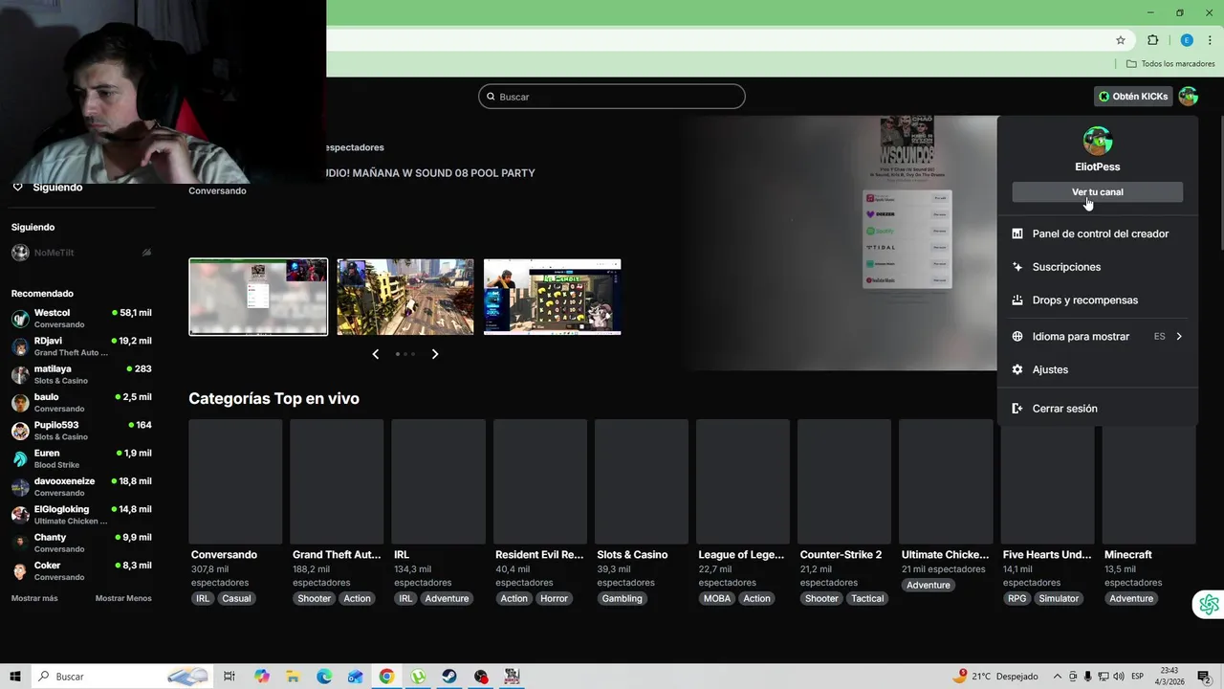
Task: Click Windows Task View icon
Action: (229, 677)
